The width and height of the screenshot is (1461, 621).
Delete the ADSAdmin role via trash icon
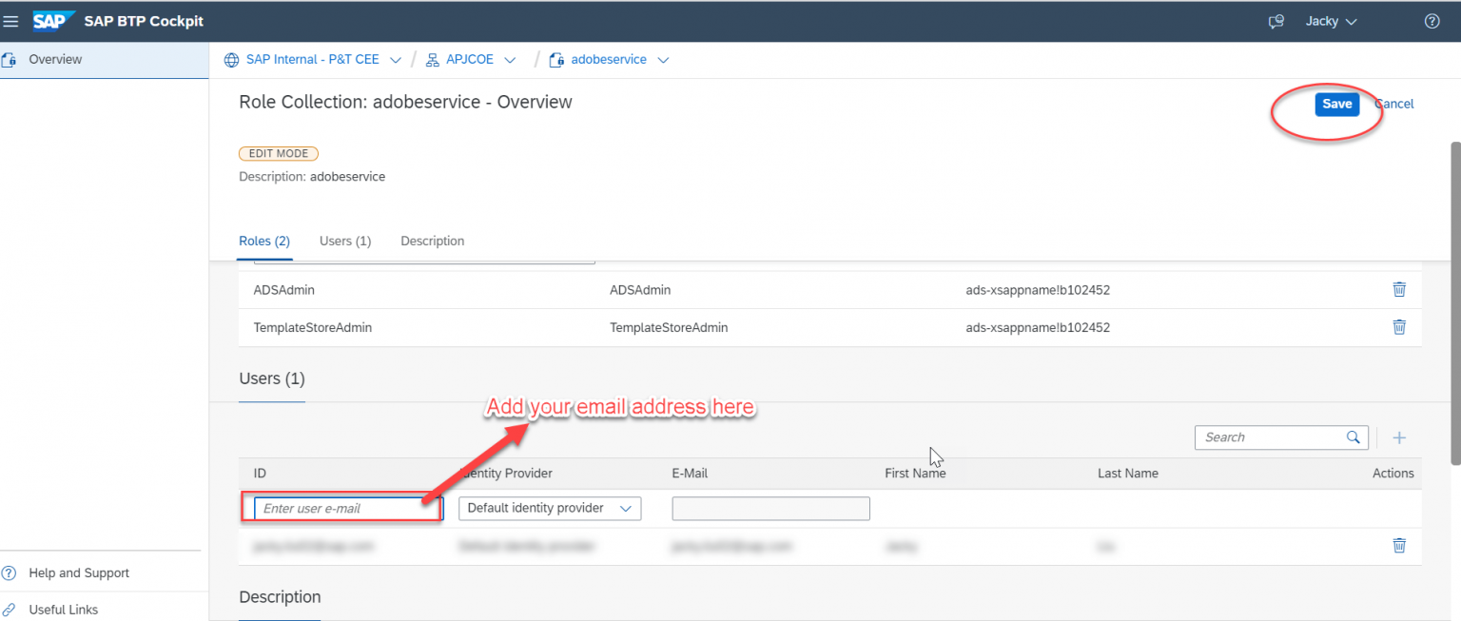point(1398,289)
